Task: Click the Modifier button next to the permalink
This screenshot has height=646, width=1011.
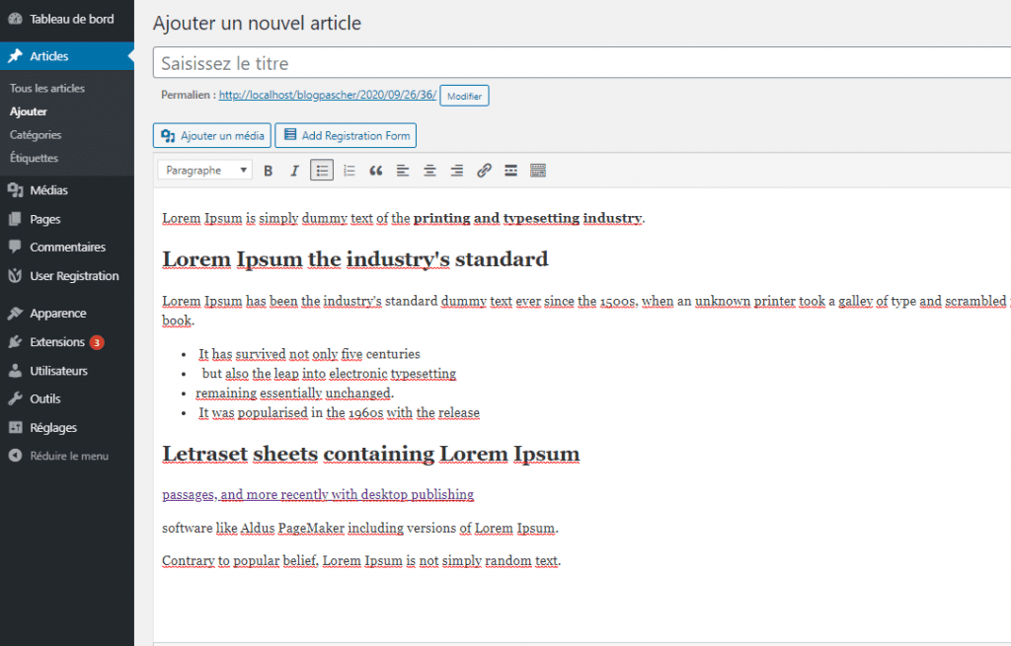Action: (x=464, y=96)
